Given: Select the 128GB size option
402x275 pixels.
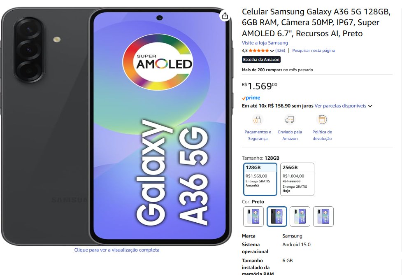Looking at the screenshot, I should 260,179.
